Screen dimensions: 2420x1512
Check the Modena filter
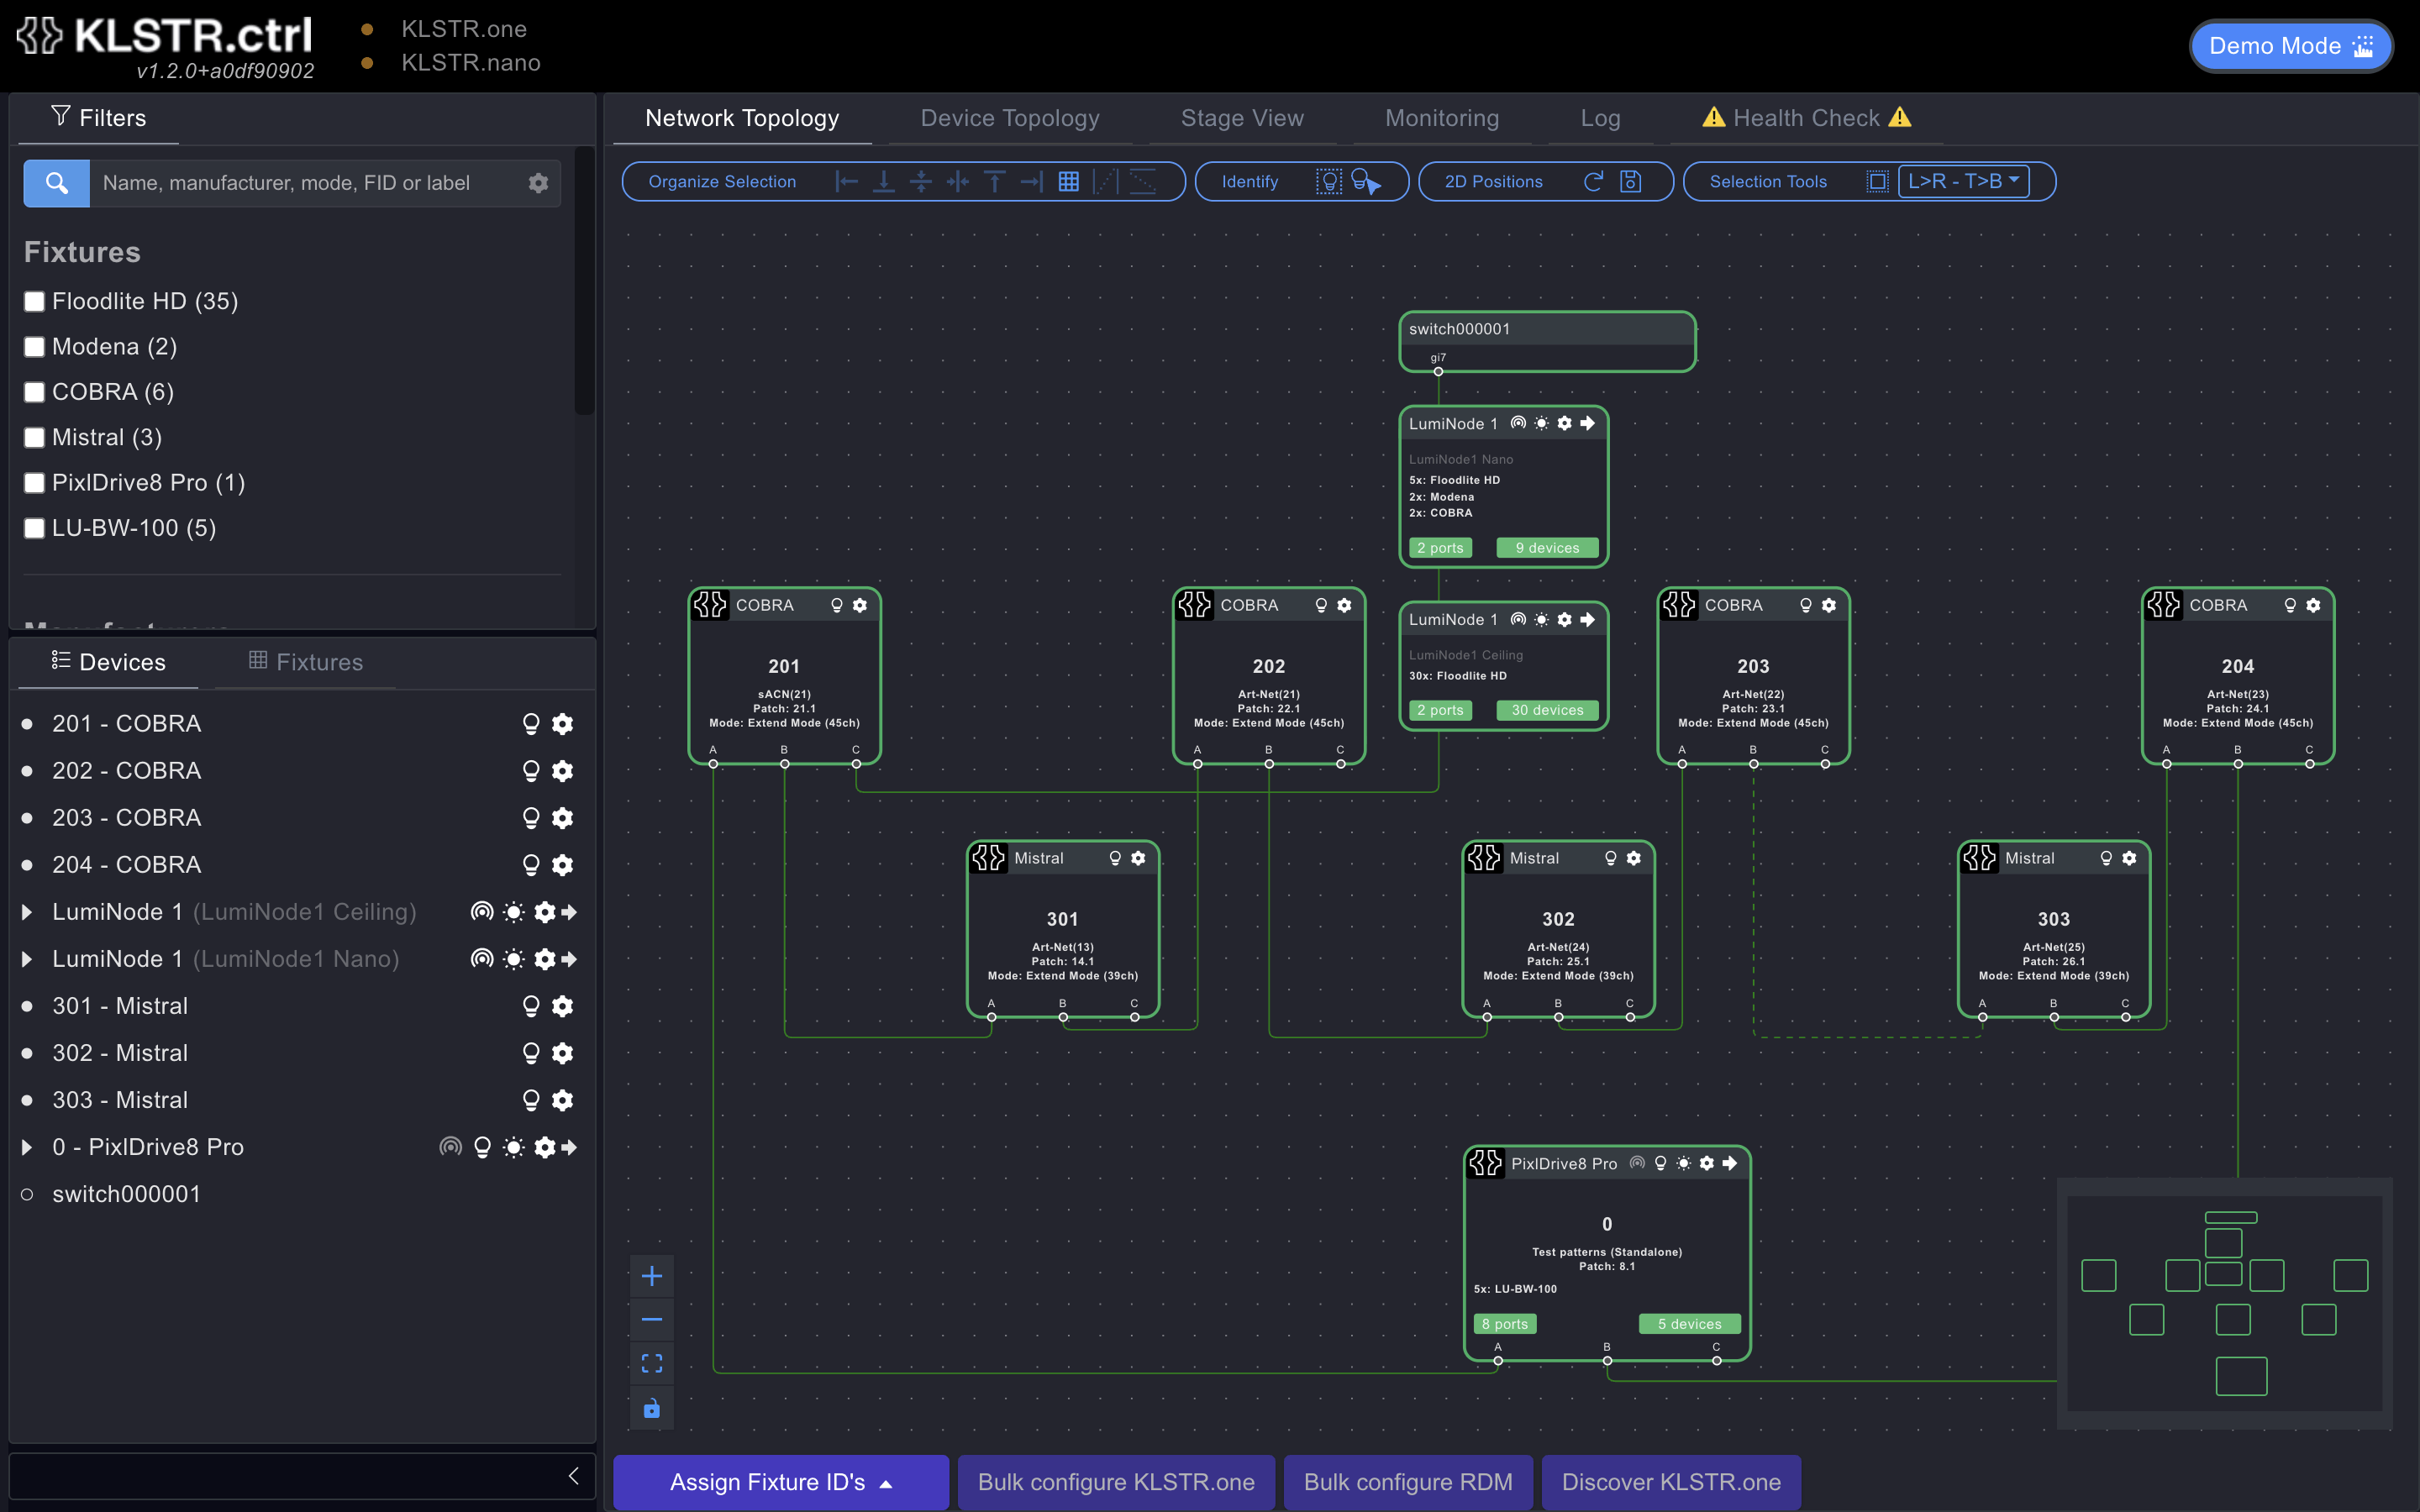pyautogui.click(x=35, y=347)
